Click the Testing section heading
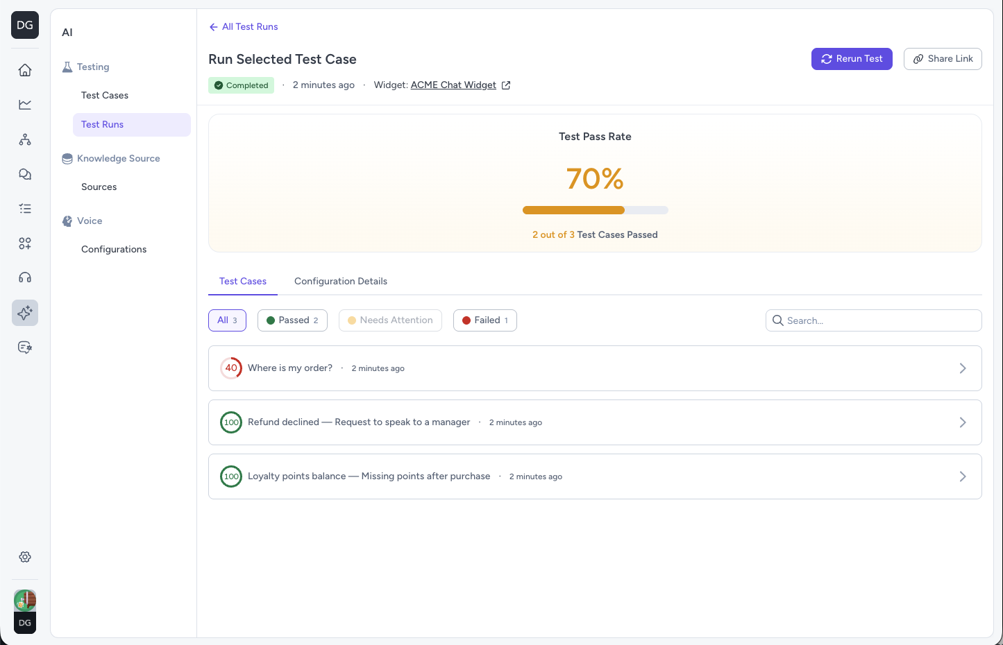The height and width of the screenshot is (645, 1003). [x=93, y=67]
